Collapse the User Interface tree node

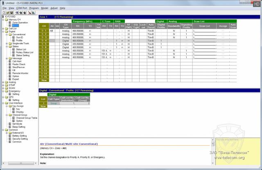tap(3, 103)
